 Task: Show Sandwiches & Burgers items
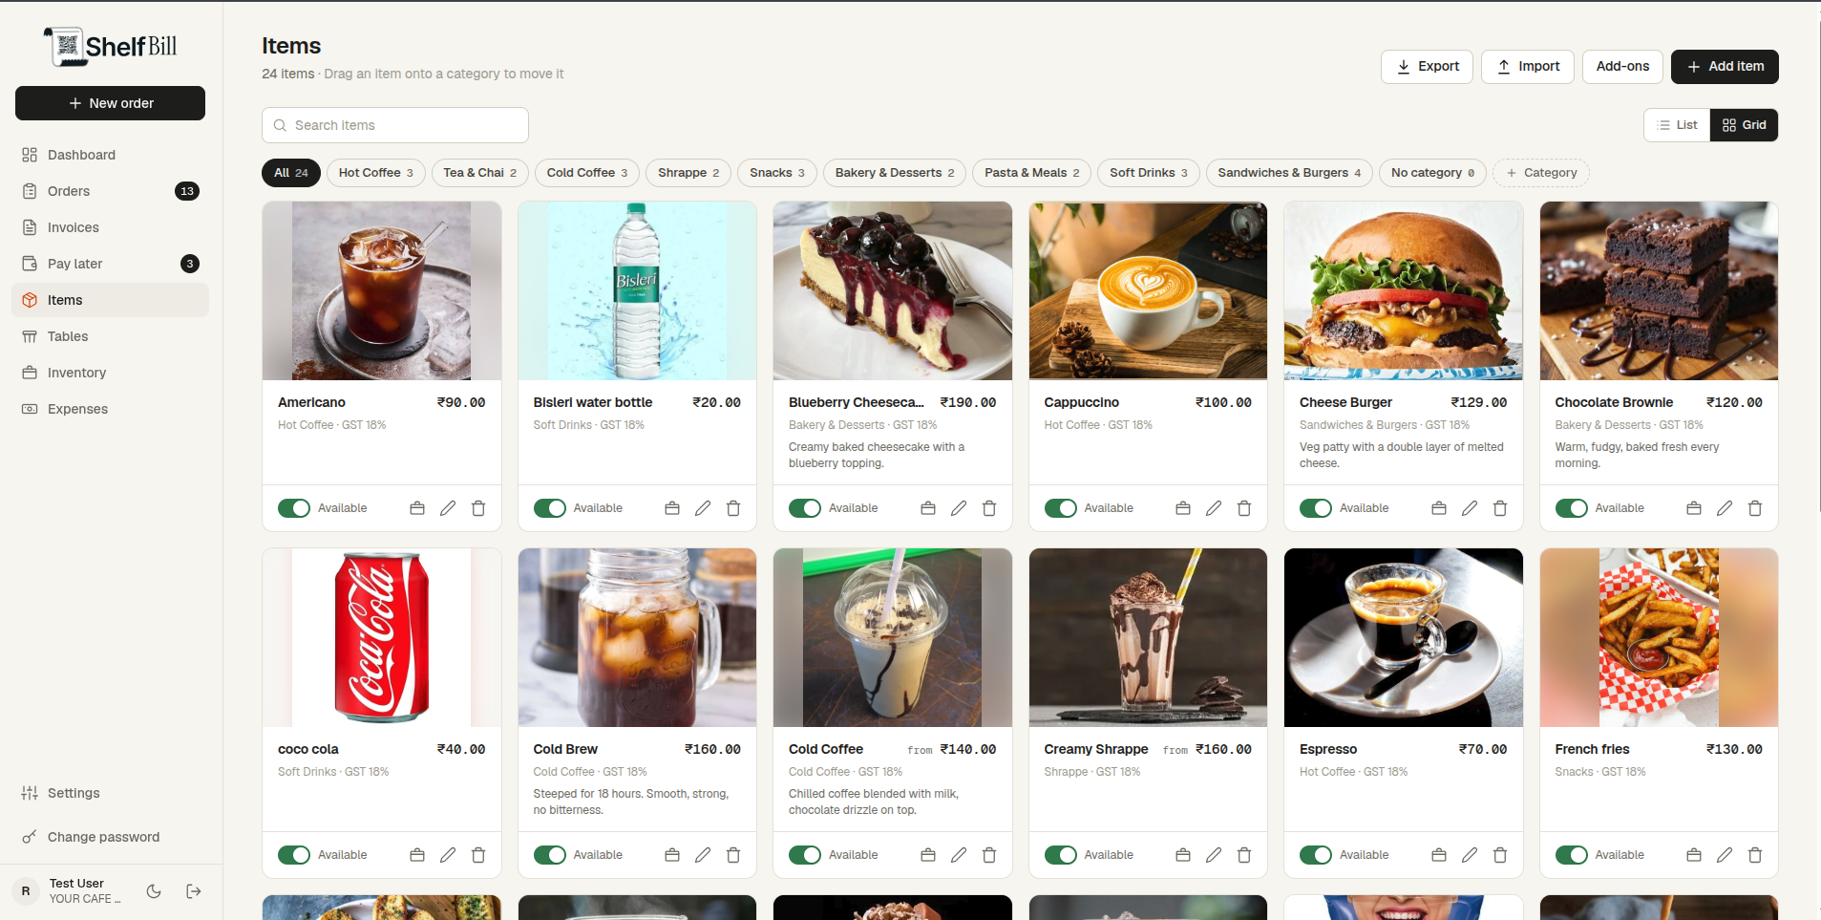[1289, 173]
